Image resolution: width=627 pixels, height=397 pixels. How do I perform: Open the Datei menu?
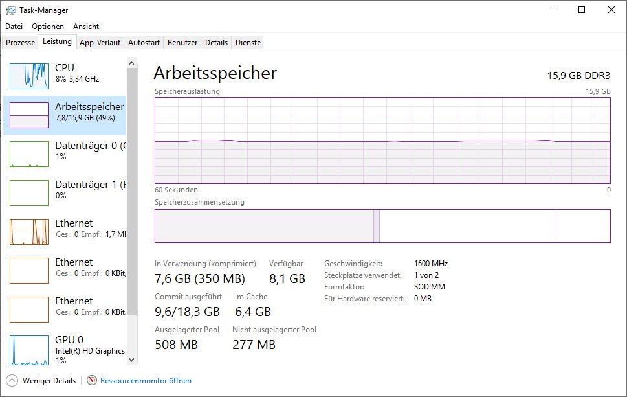[14, 27]
